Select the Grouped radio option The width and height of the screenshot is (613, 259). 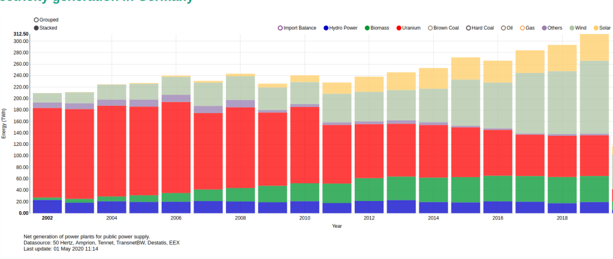37,20
